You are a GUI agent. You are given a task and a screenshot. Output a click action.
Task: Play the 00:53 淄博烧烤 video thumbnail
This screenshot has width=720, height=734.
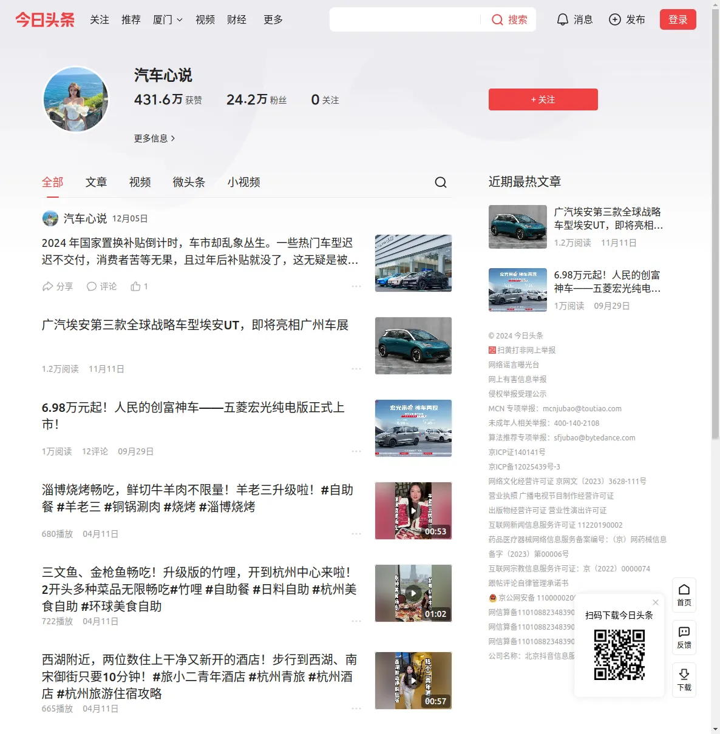coord(413,511)
